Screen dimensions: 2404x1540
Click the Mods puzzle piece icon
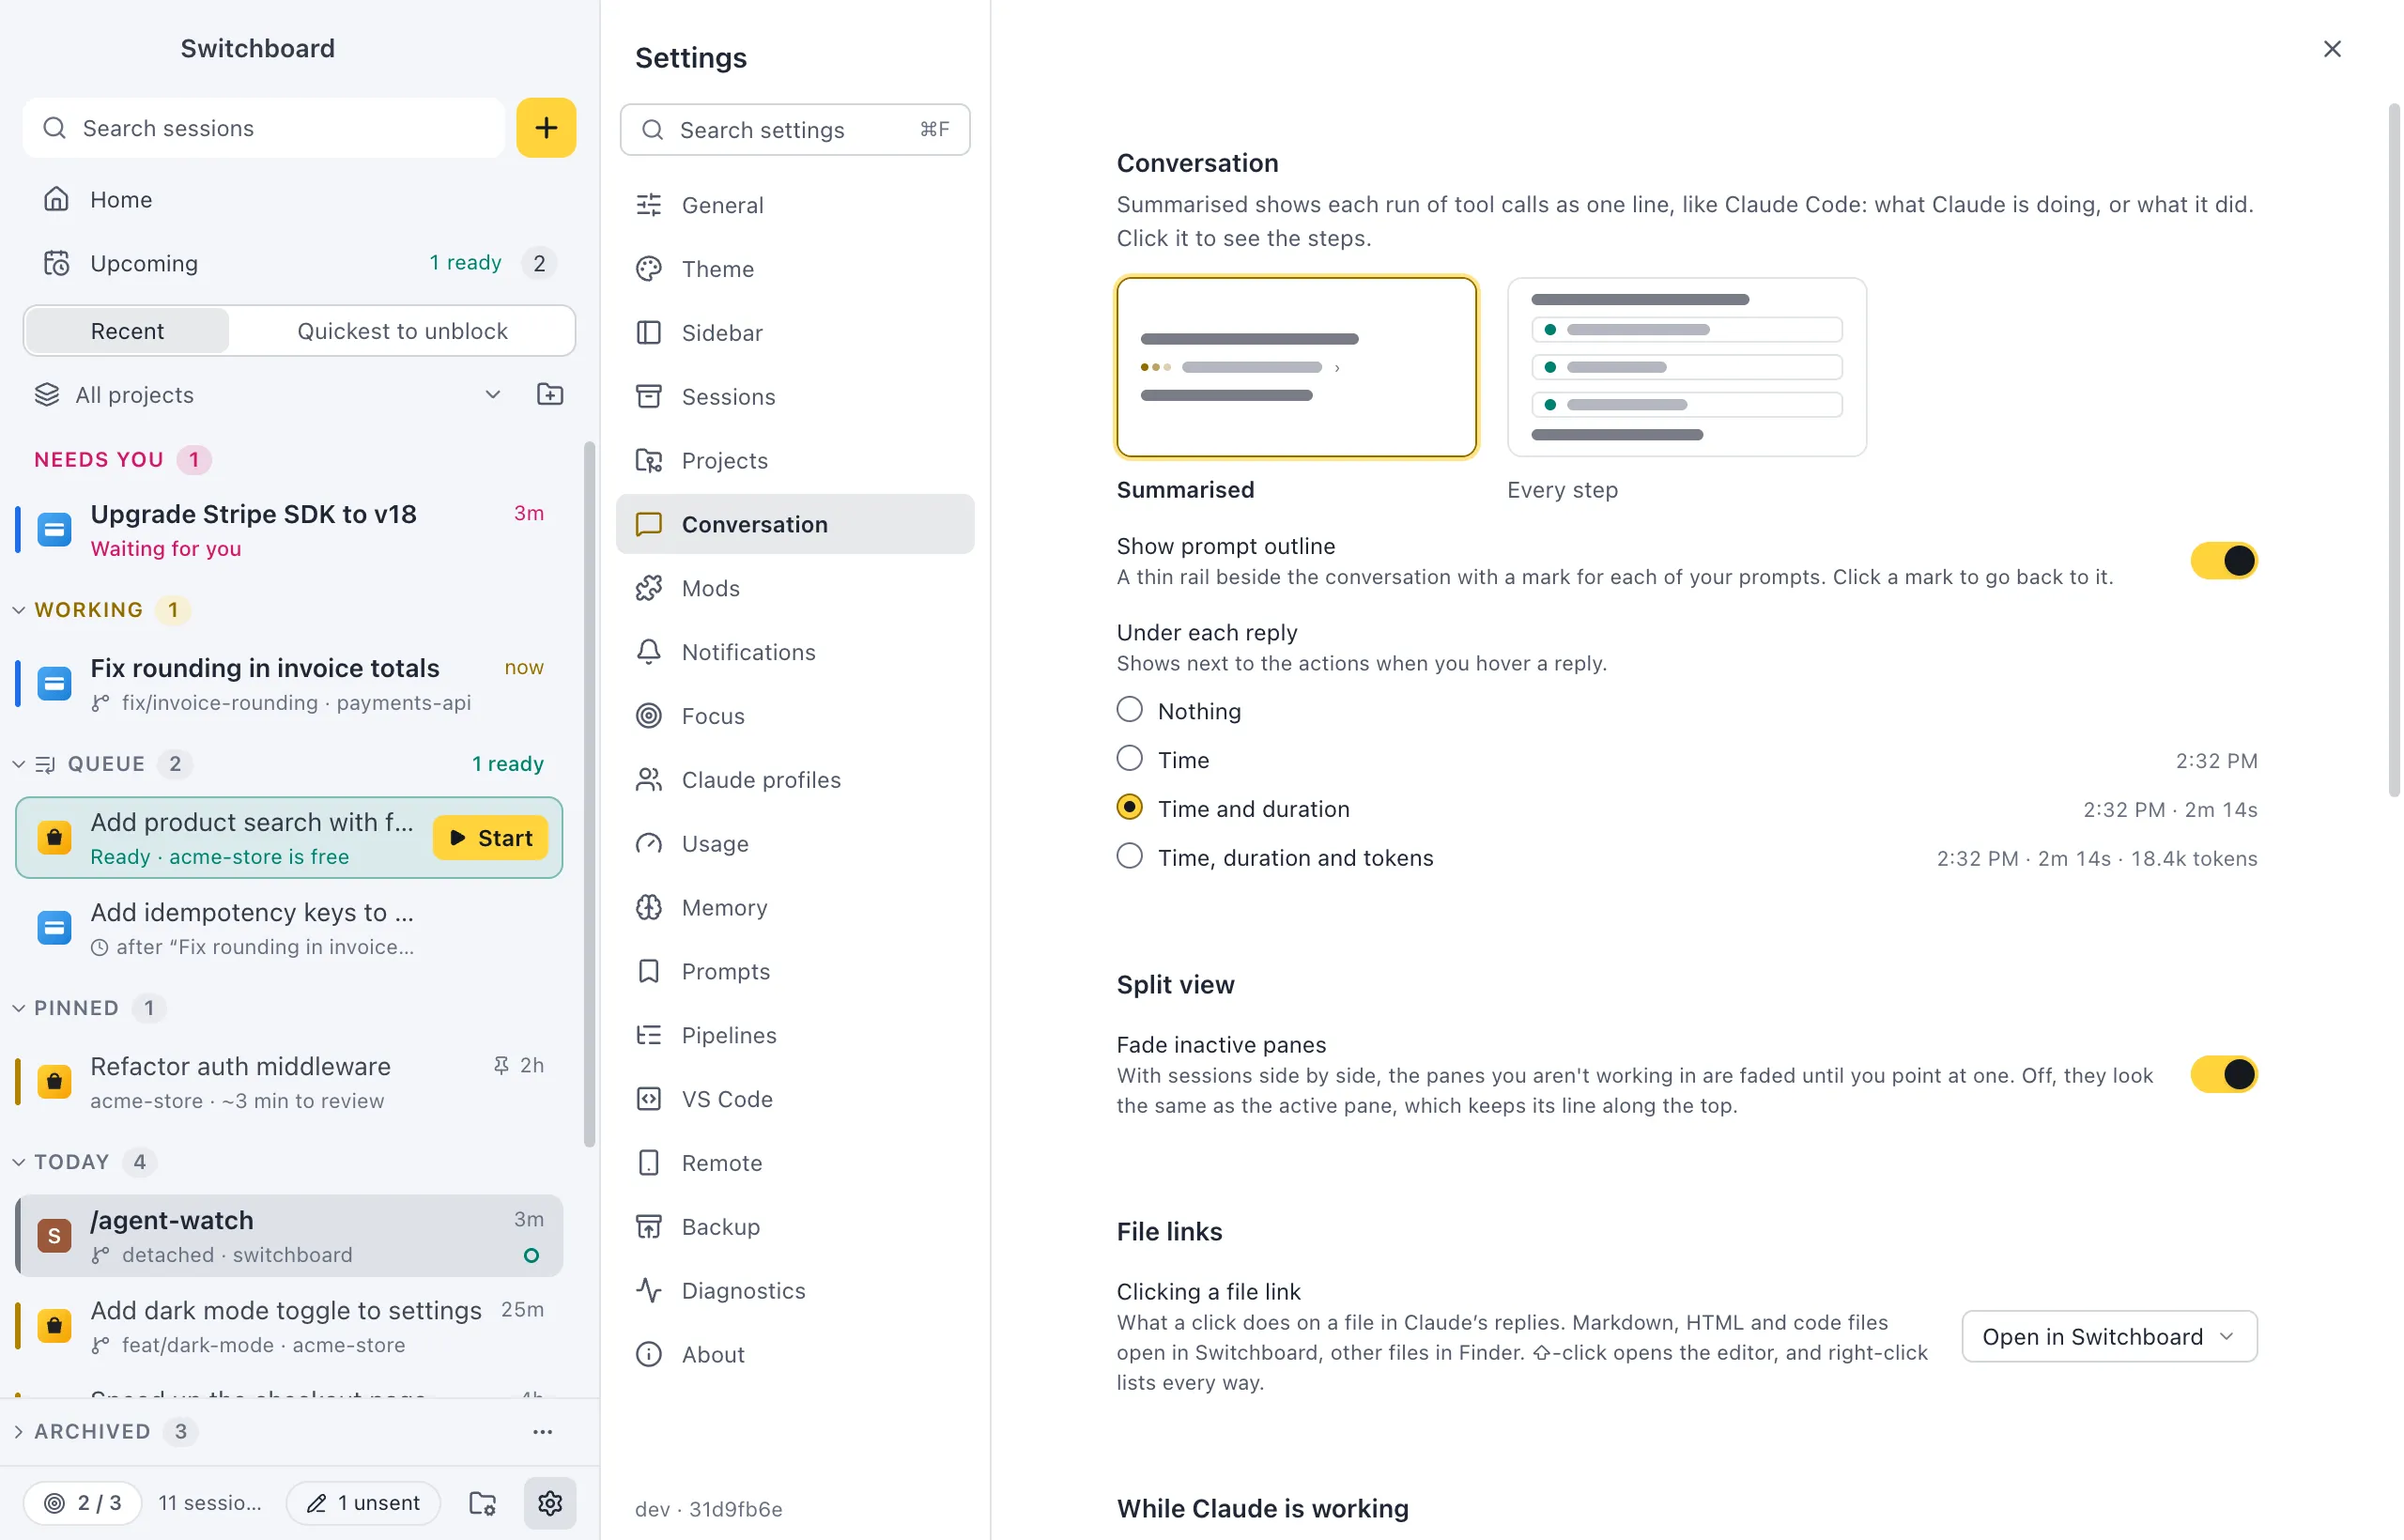click(649, 588)
